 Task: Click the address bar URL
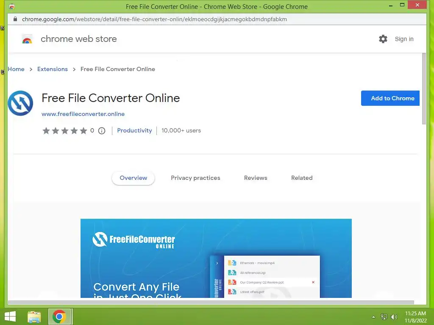coord(154,19)
